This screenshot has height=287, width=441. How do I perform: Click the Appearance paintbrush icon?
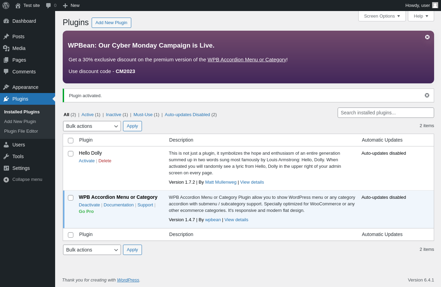tap(6, 87)
